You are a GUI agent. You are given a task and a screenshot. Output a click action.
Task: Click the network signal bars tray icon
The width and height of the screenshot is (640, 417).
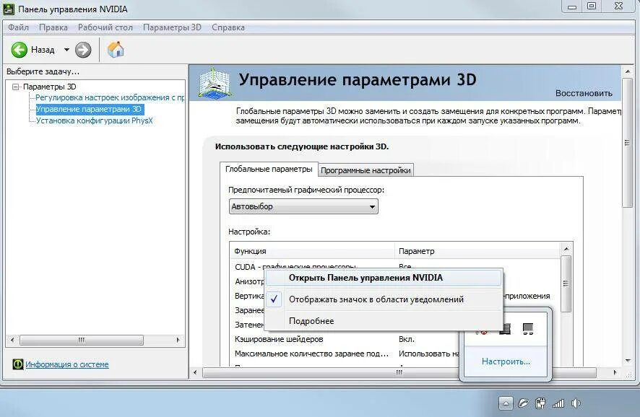[558, 403]
